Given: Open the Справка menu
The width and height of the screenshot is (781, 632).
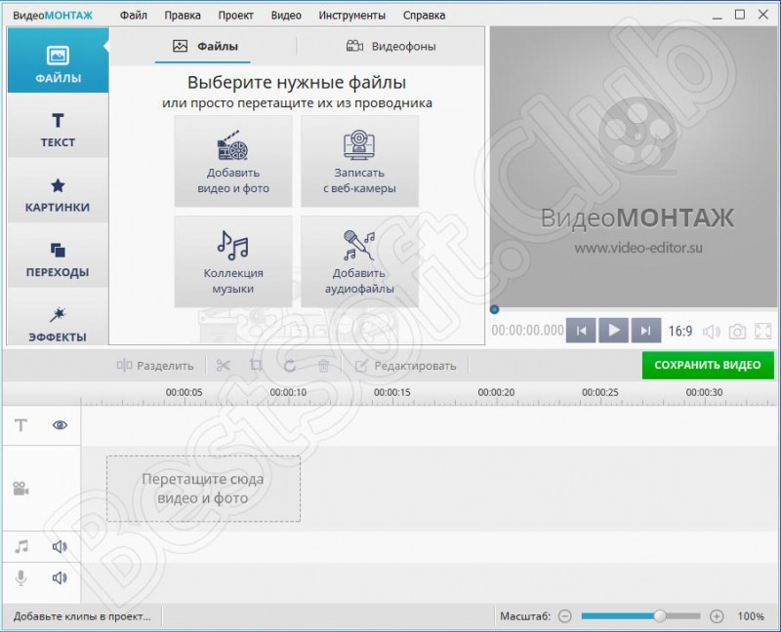Looking at the screenshot, I should pyautogui.click(x=424, y=16).
